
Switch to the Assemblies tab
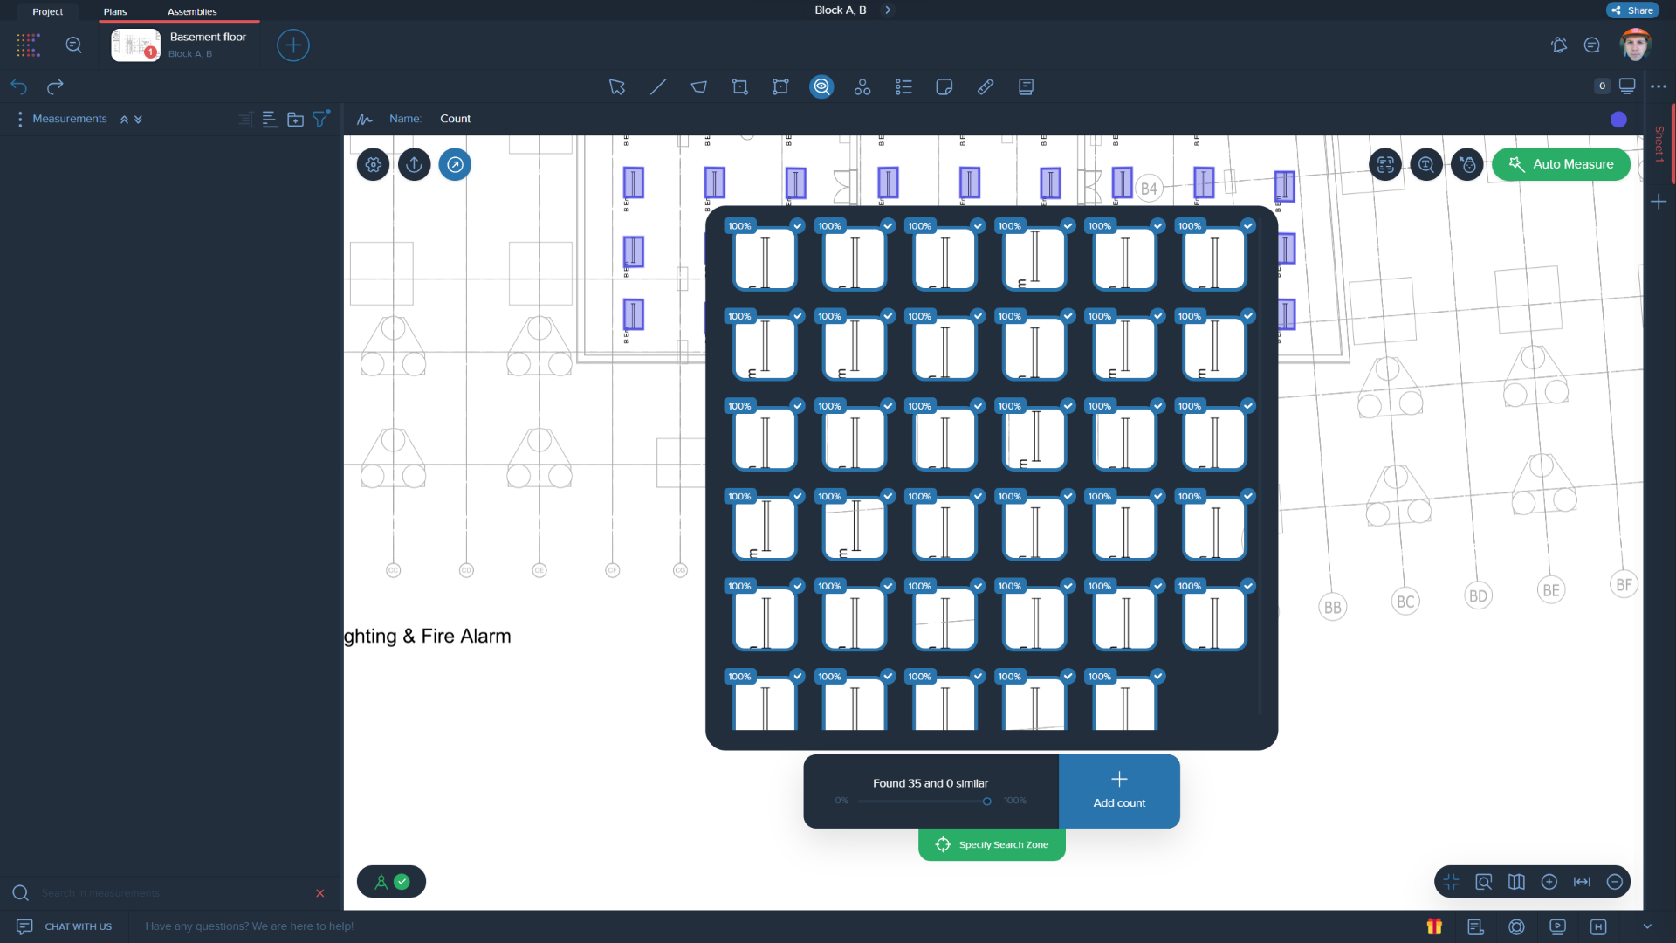tap(192, 11)
